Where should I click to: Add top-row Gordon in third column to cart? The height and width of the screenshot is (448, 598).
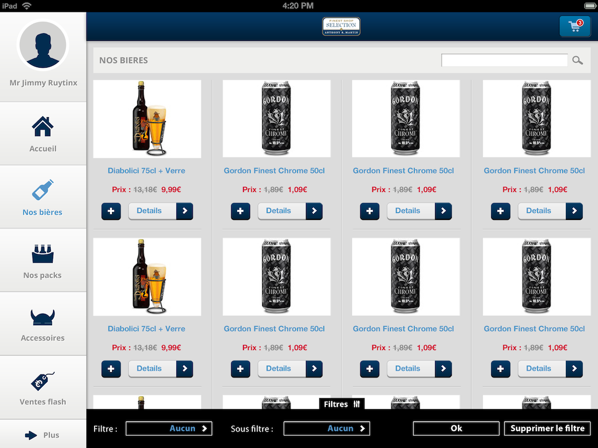370,211
